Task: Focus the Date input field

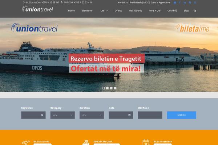Action: point(121,115)
